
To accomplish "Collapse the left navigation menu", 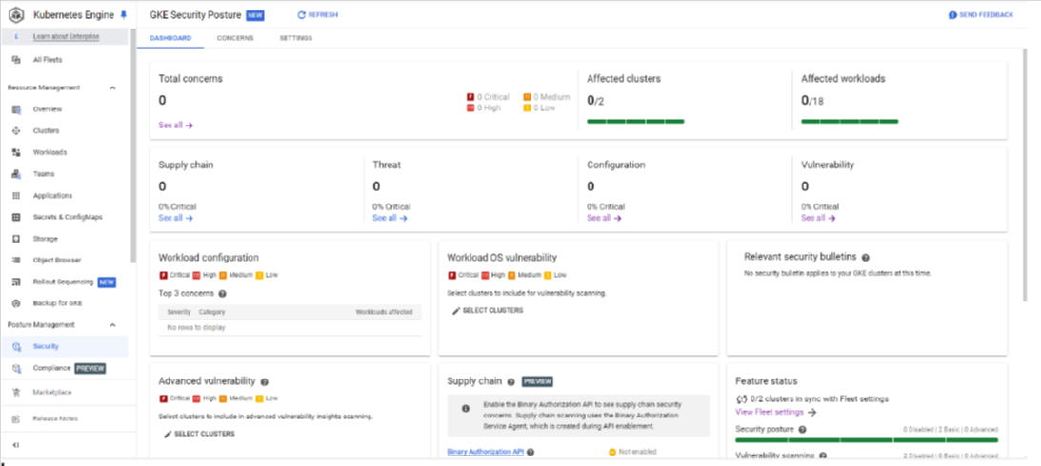I will click(16, 444).
